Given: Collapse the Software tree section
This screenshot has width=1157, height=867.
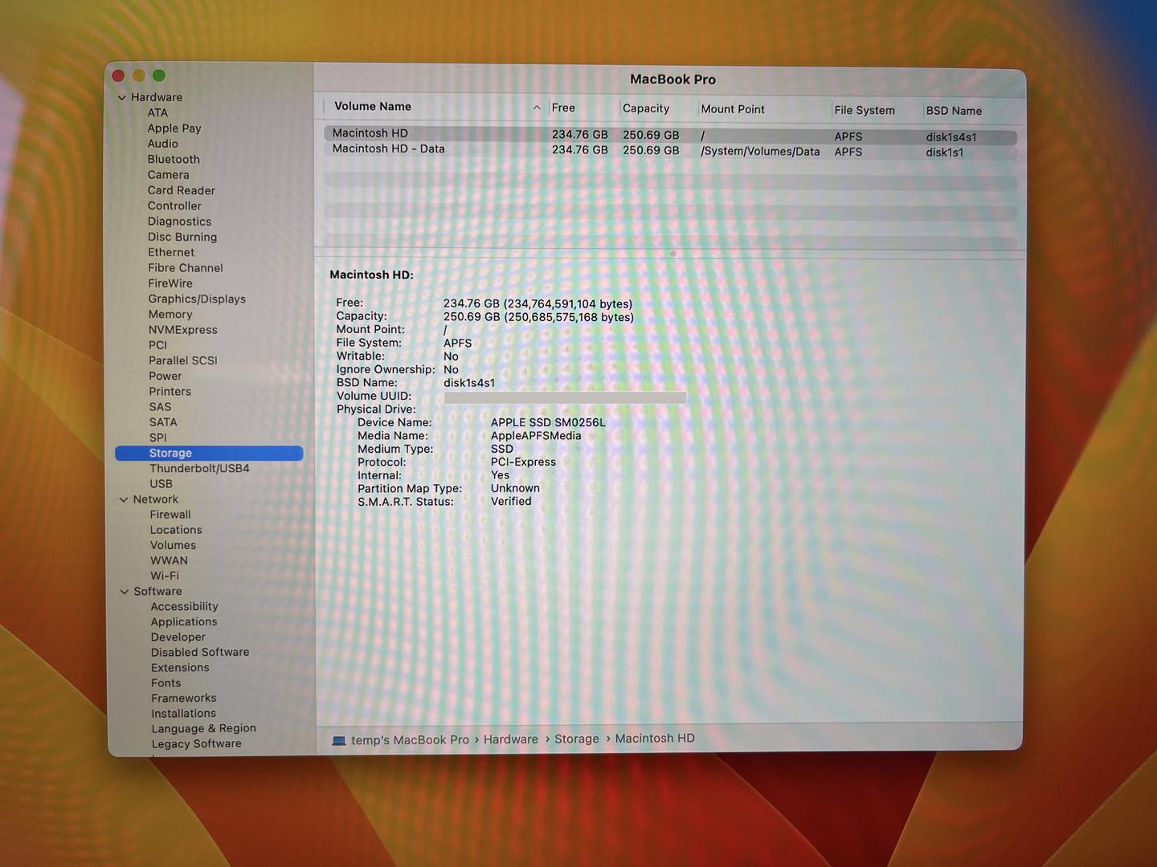Looking at the screenshot, I should [x=125, y=592].
